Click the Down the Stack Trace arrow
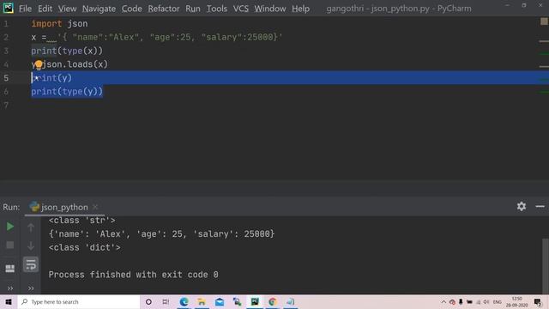Screen dimensions: 549x309 click(x=31, y=245)
